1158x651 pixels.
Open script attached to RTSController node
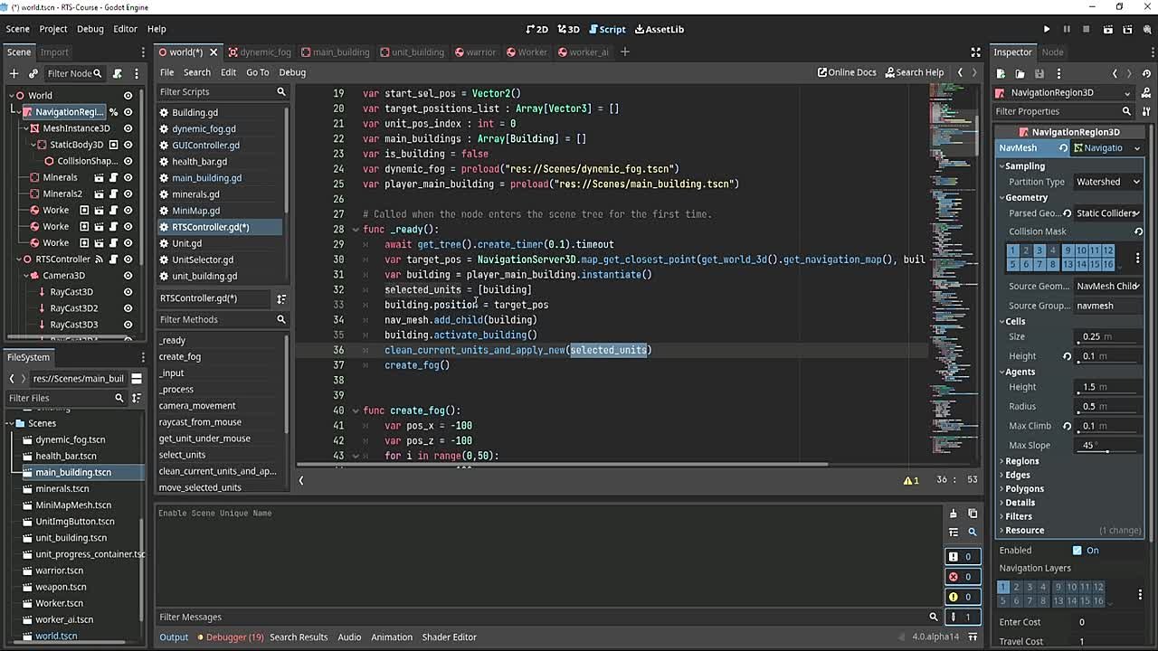click(113, 259)
